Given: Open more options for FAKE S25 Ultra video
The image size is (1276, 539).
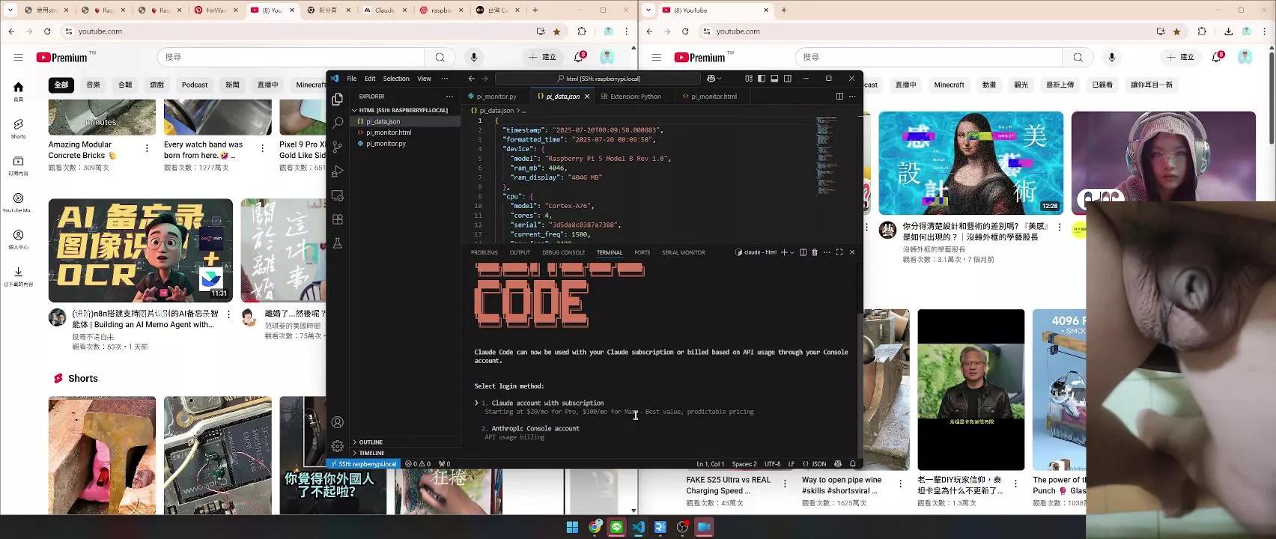Looking at the screenshot, I should coord(785,484).
